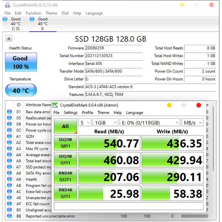Click the Features field S.M.A.R.T., NCQ, TRIM
Viewport: 222px width, 222px height.
tap(150, 94)
